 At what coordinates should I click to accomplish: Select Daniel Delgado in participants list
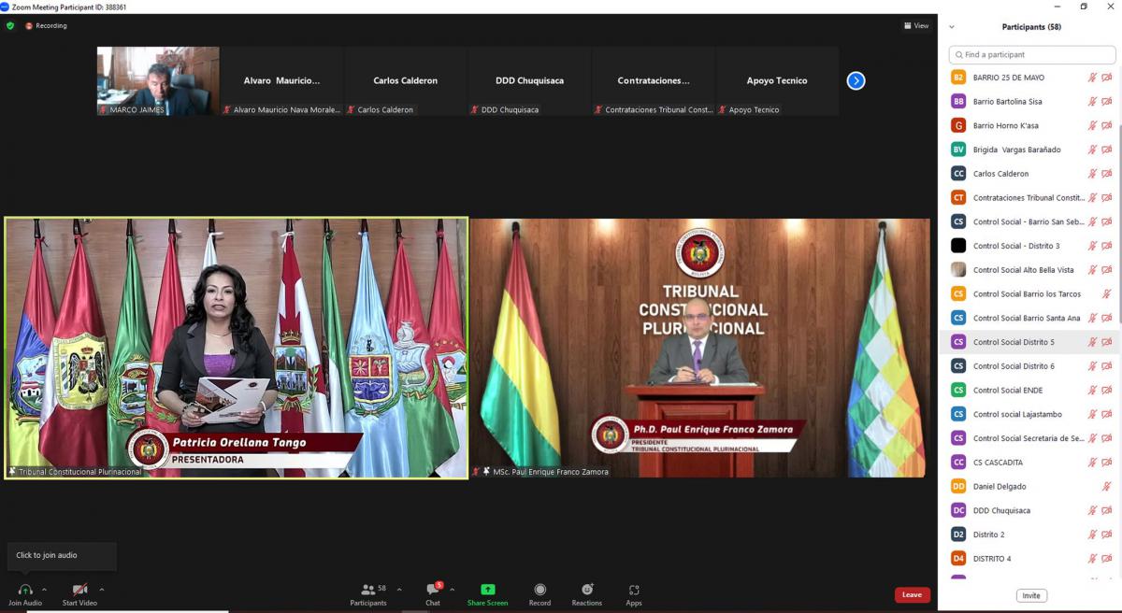[x=1000, y=487]
